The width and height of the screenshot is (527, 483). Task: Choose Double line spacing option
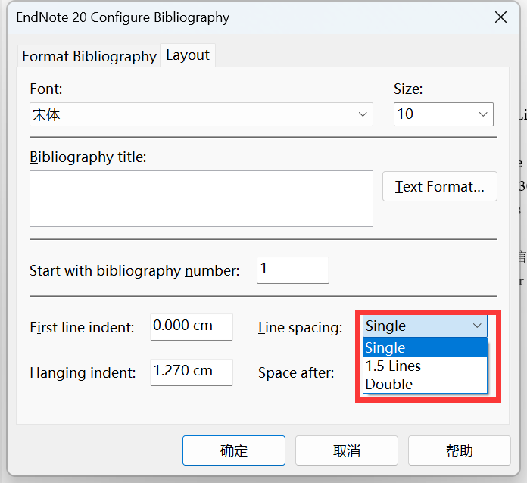(425, 384)
